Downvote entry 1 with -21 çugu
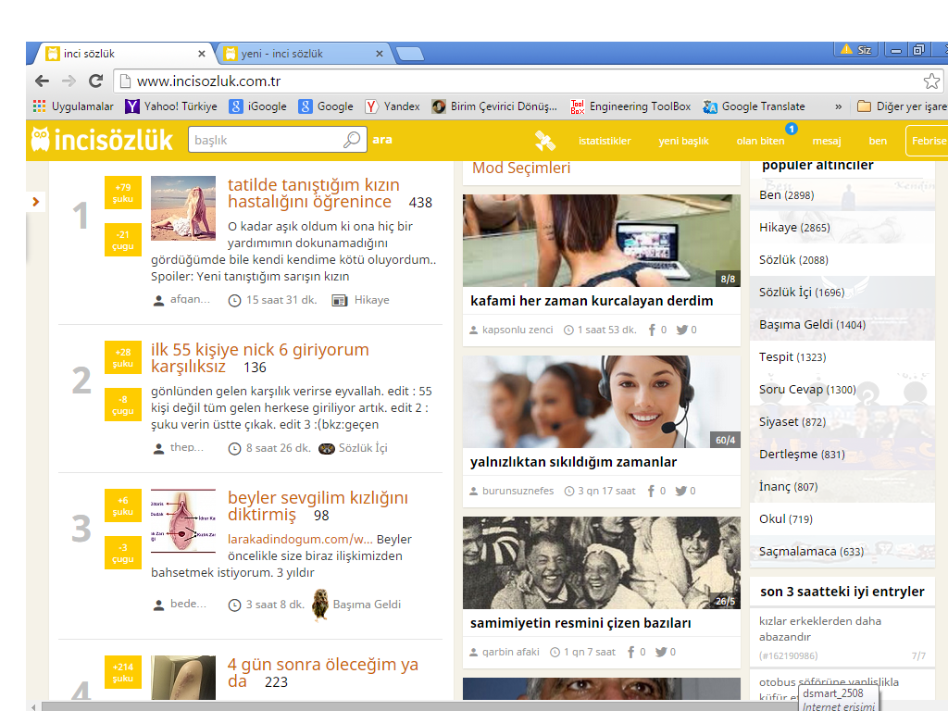948x711 pixels. pos(123,240)
